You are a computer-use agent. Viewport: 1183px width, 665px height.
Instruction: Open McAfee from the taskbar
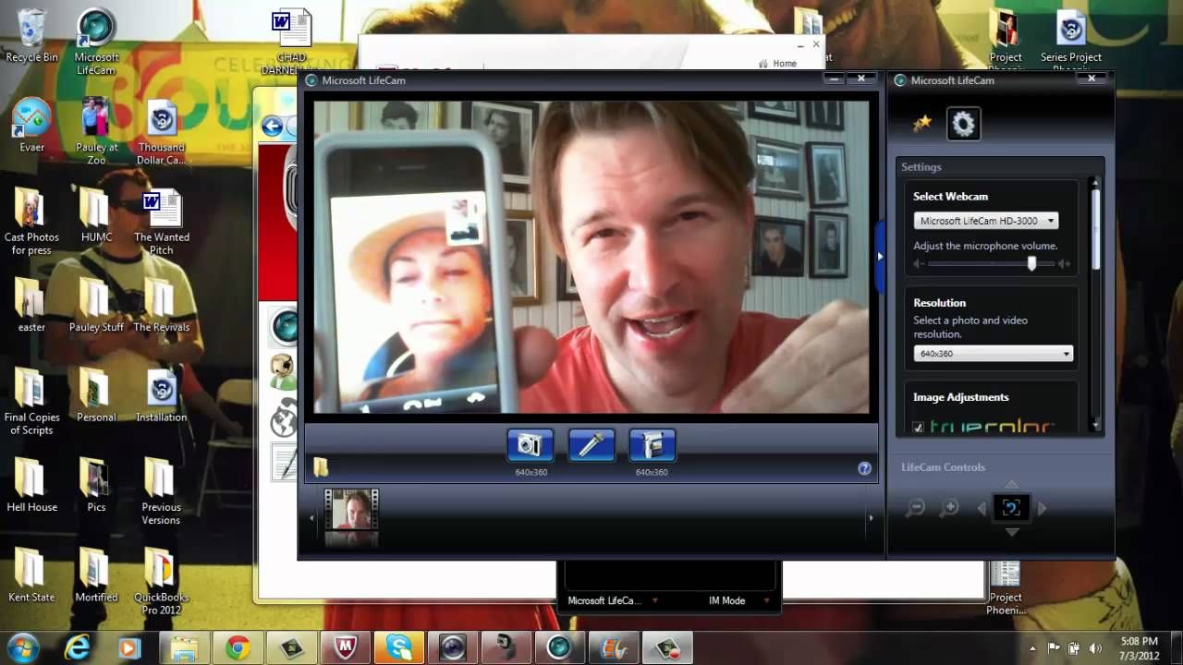(345, 648)
